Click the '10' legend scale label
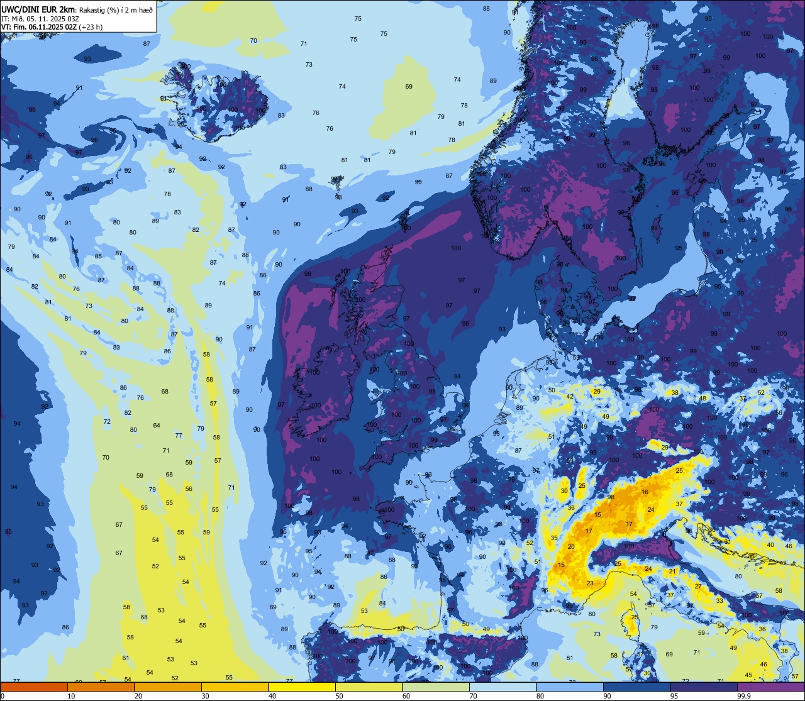The width and height of the screenshot is (805, 701). (x=71, y=696)
